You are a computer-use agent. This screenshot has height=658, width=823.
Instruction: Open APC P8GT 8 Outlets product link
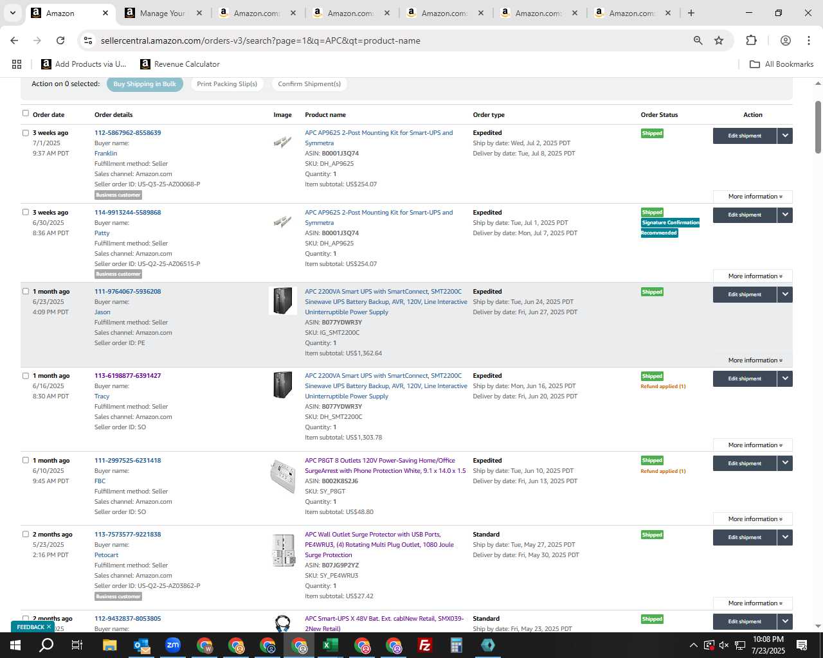point(385,466)
